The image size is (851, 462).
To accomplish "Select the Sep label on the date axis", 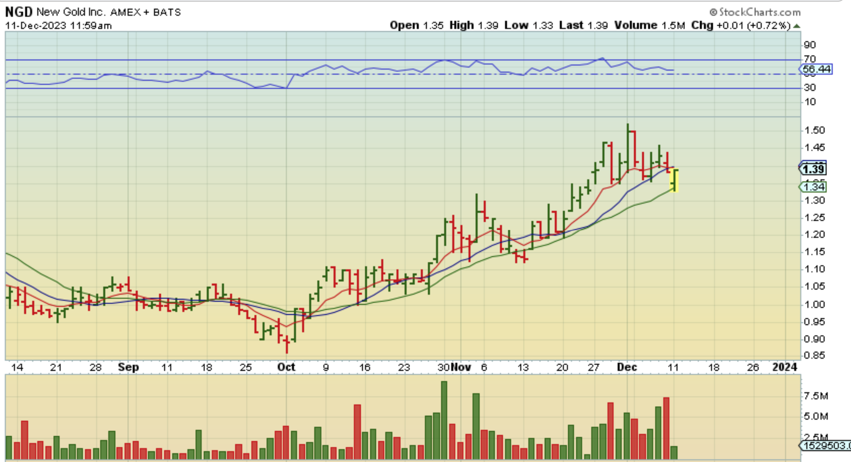I will tap(128, 367).
